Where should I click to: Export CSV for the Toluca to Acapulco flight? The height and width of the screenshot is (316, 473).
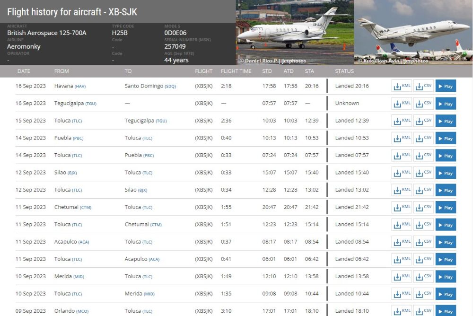click(423, 259)
